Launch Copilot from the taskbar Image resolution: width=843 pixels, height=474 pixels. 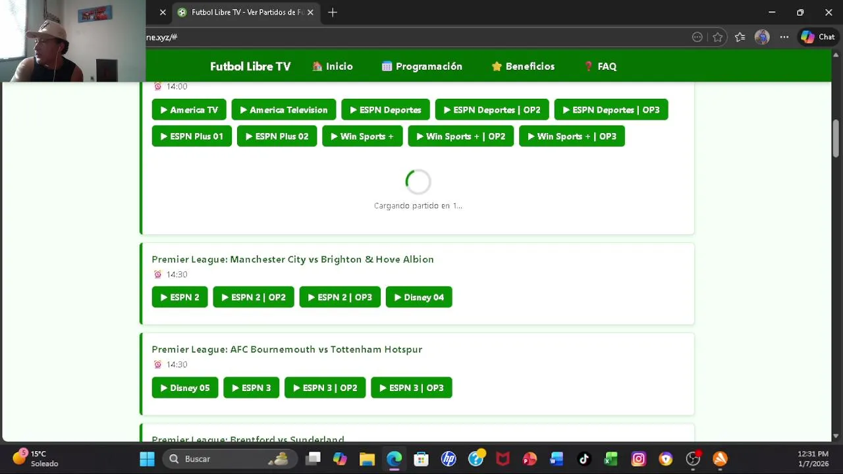[340, 459]
